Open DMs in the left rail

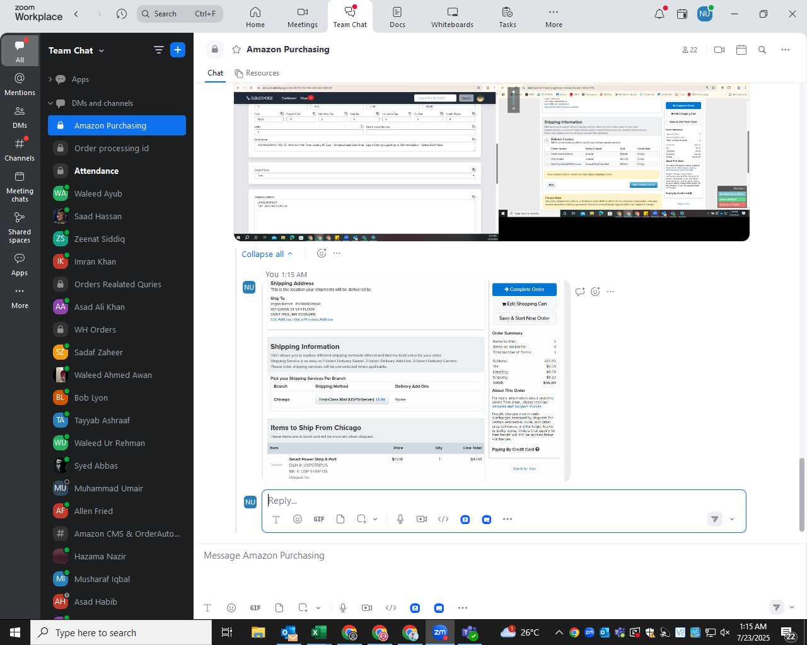pos(20,117)
